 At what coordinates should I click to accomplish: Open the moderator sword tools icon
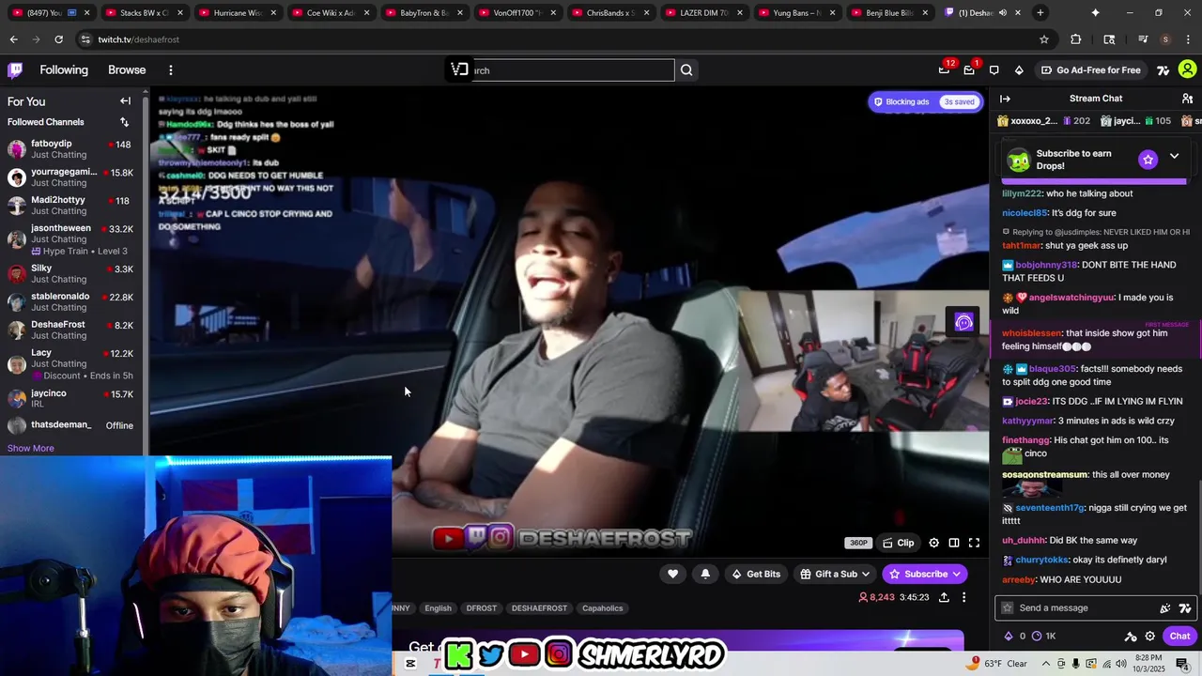coord(1131,636)
